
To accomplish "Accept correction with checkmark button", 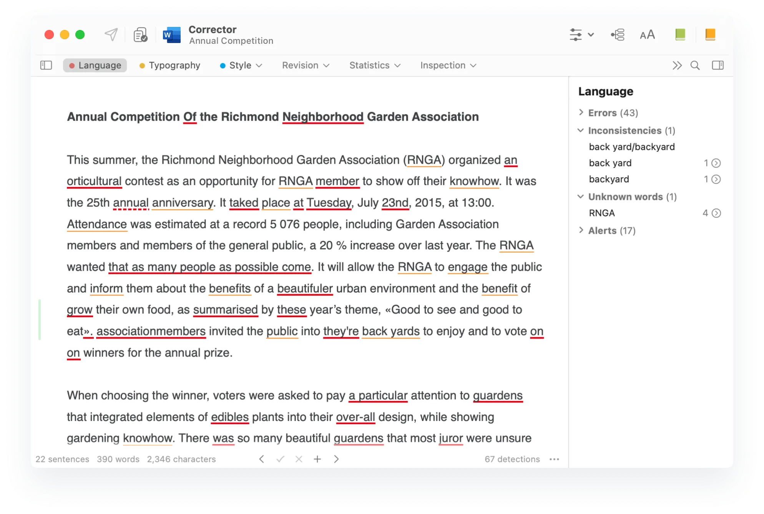I will point(280,459).
